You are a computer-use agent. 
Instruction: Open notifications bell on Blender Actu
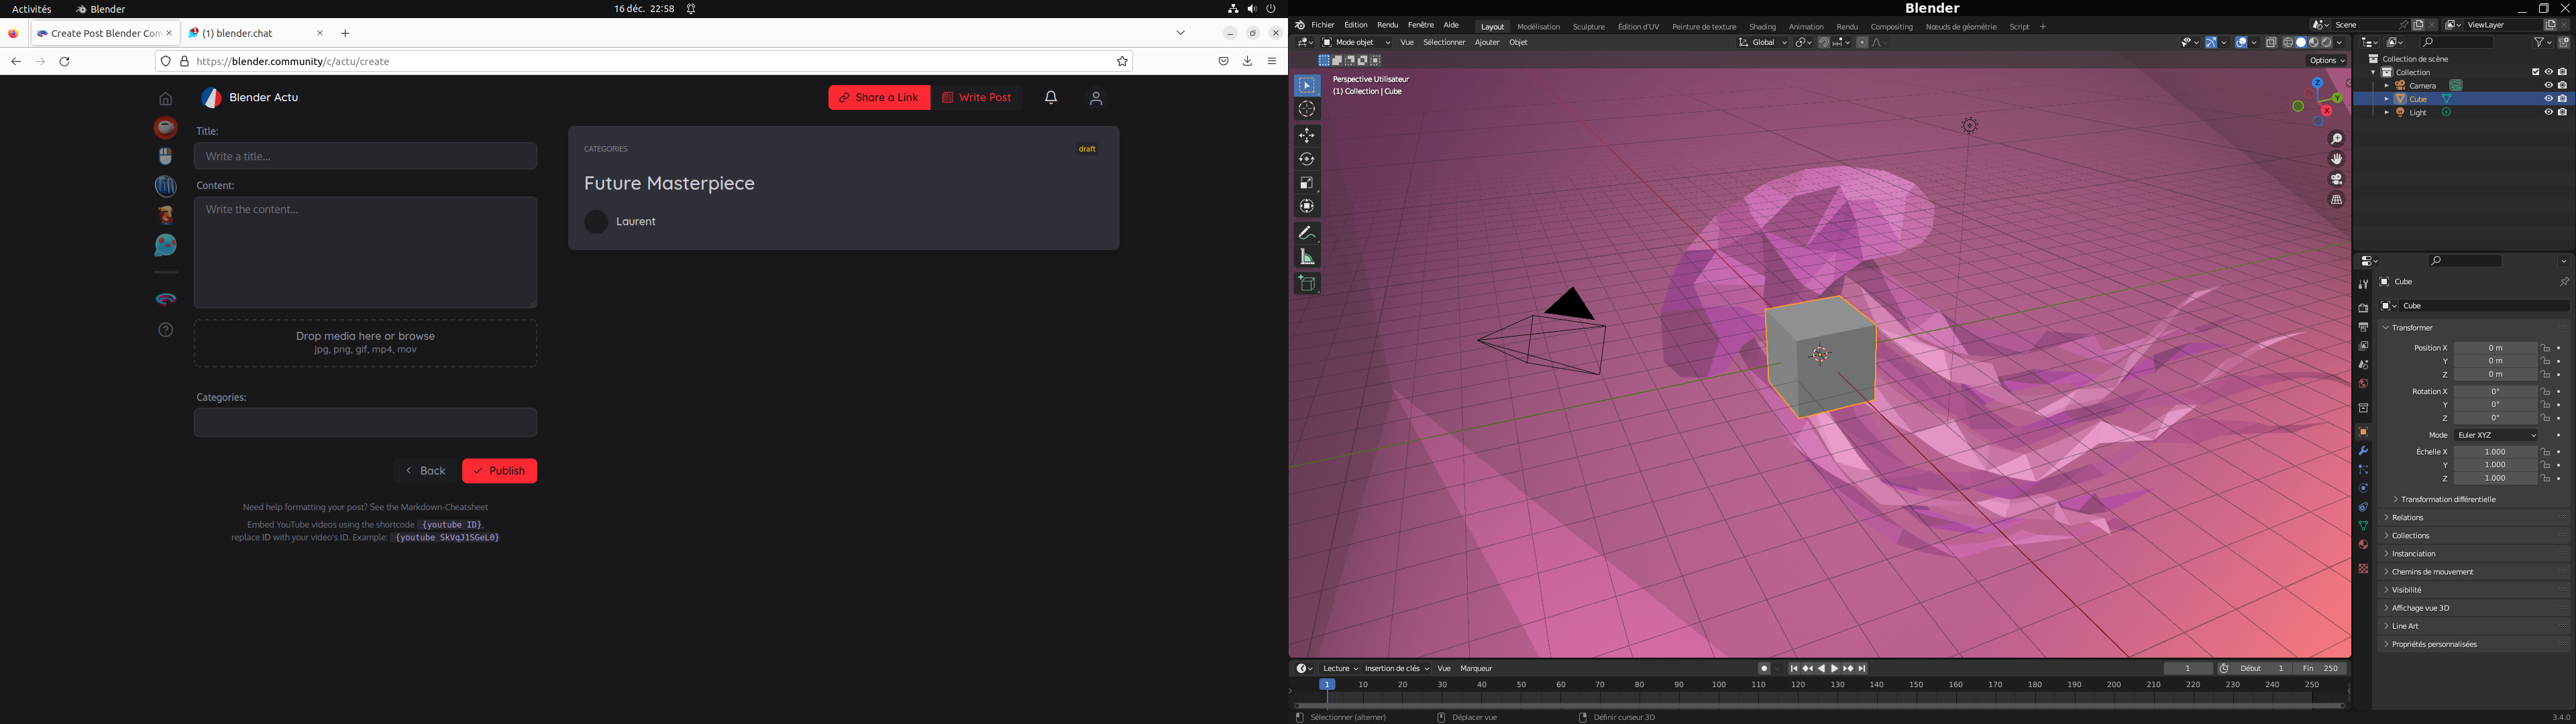[x=1051, y=98]
